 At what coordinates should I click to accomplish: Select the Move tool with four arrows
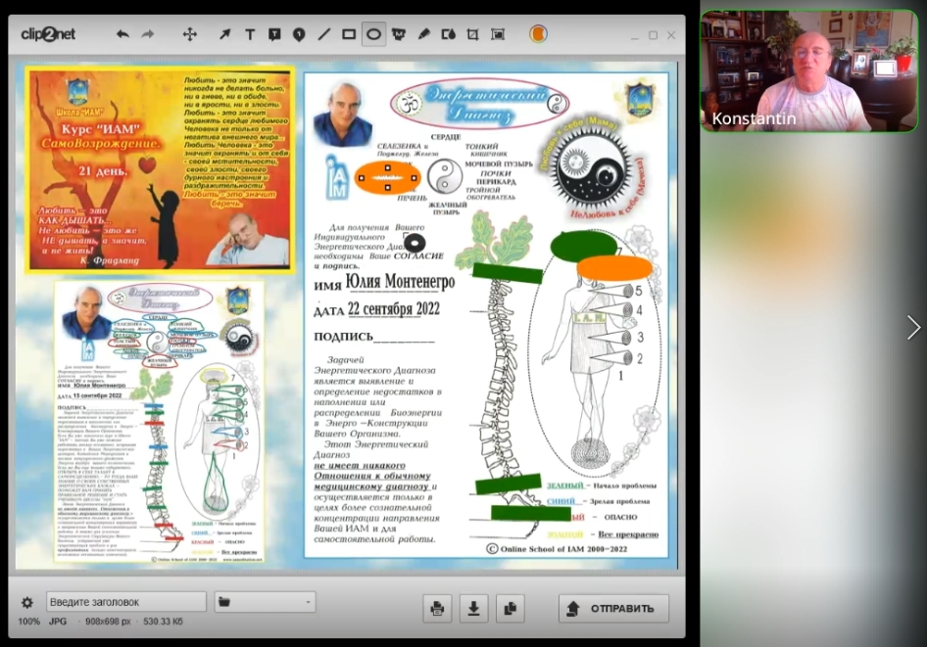(190, 34)
